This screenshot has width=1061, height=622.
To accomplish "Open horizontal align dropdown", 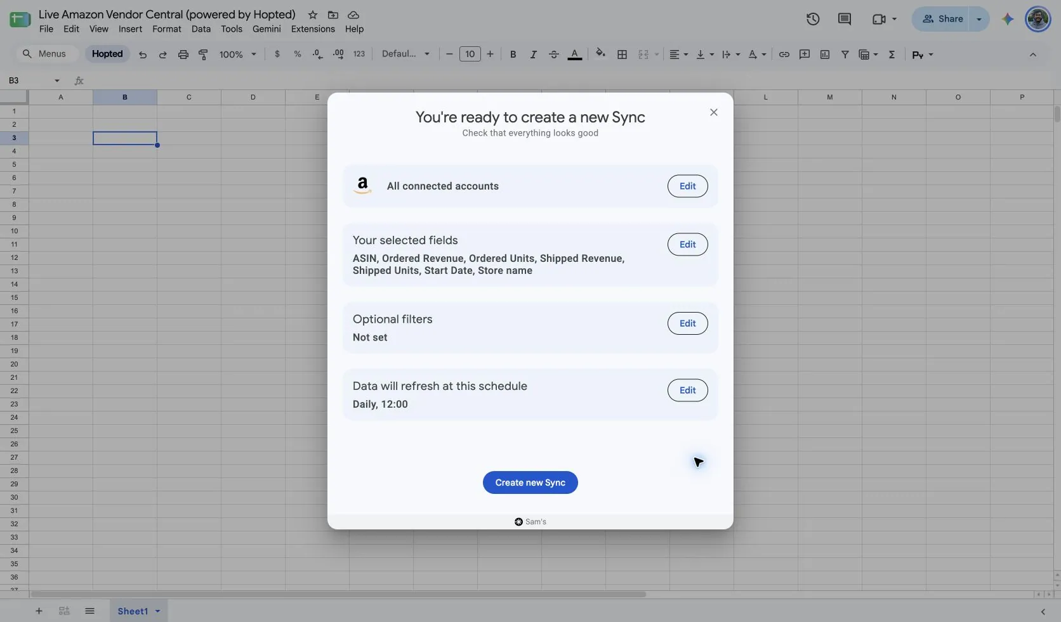I will point(679,55).
